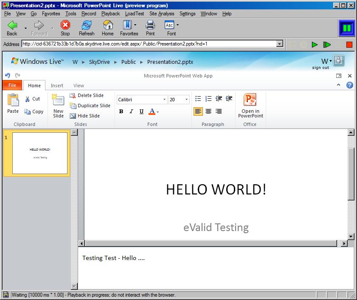The height and width of the screenshot is (300, 357).
Task: Toggle Underline formatting
Action: [141, 111]
